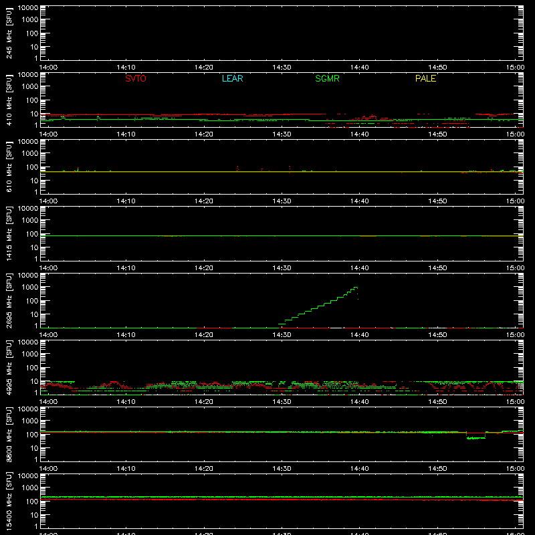Click the green dip in 8800 MHz trace
Viewport: 535px width, 535px height.
476,438
